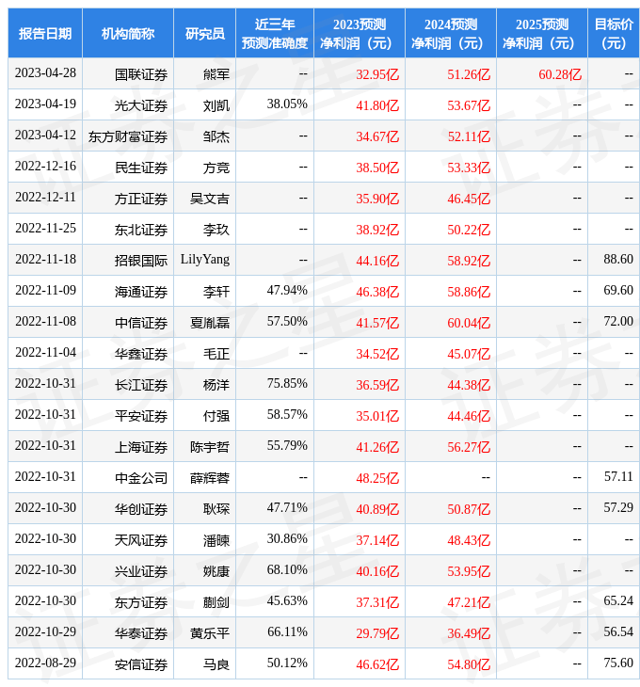Image resolution: width=640 pixels, height=687 pixels.
Task: Click target price 69.60
Action: coord(618,291)
